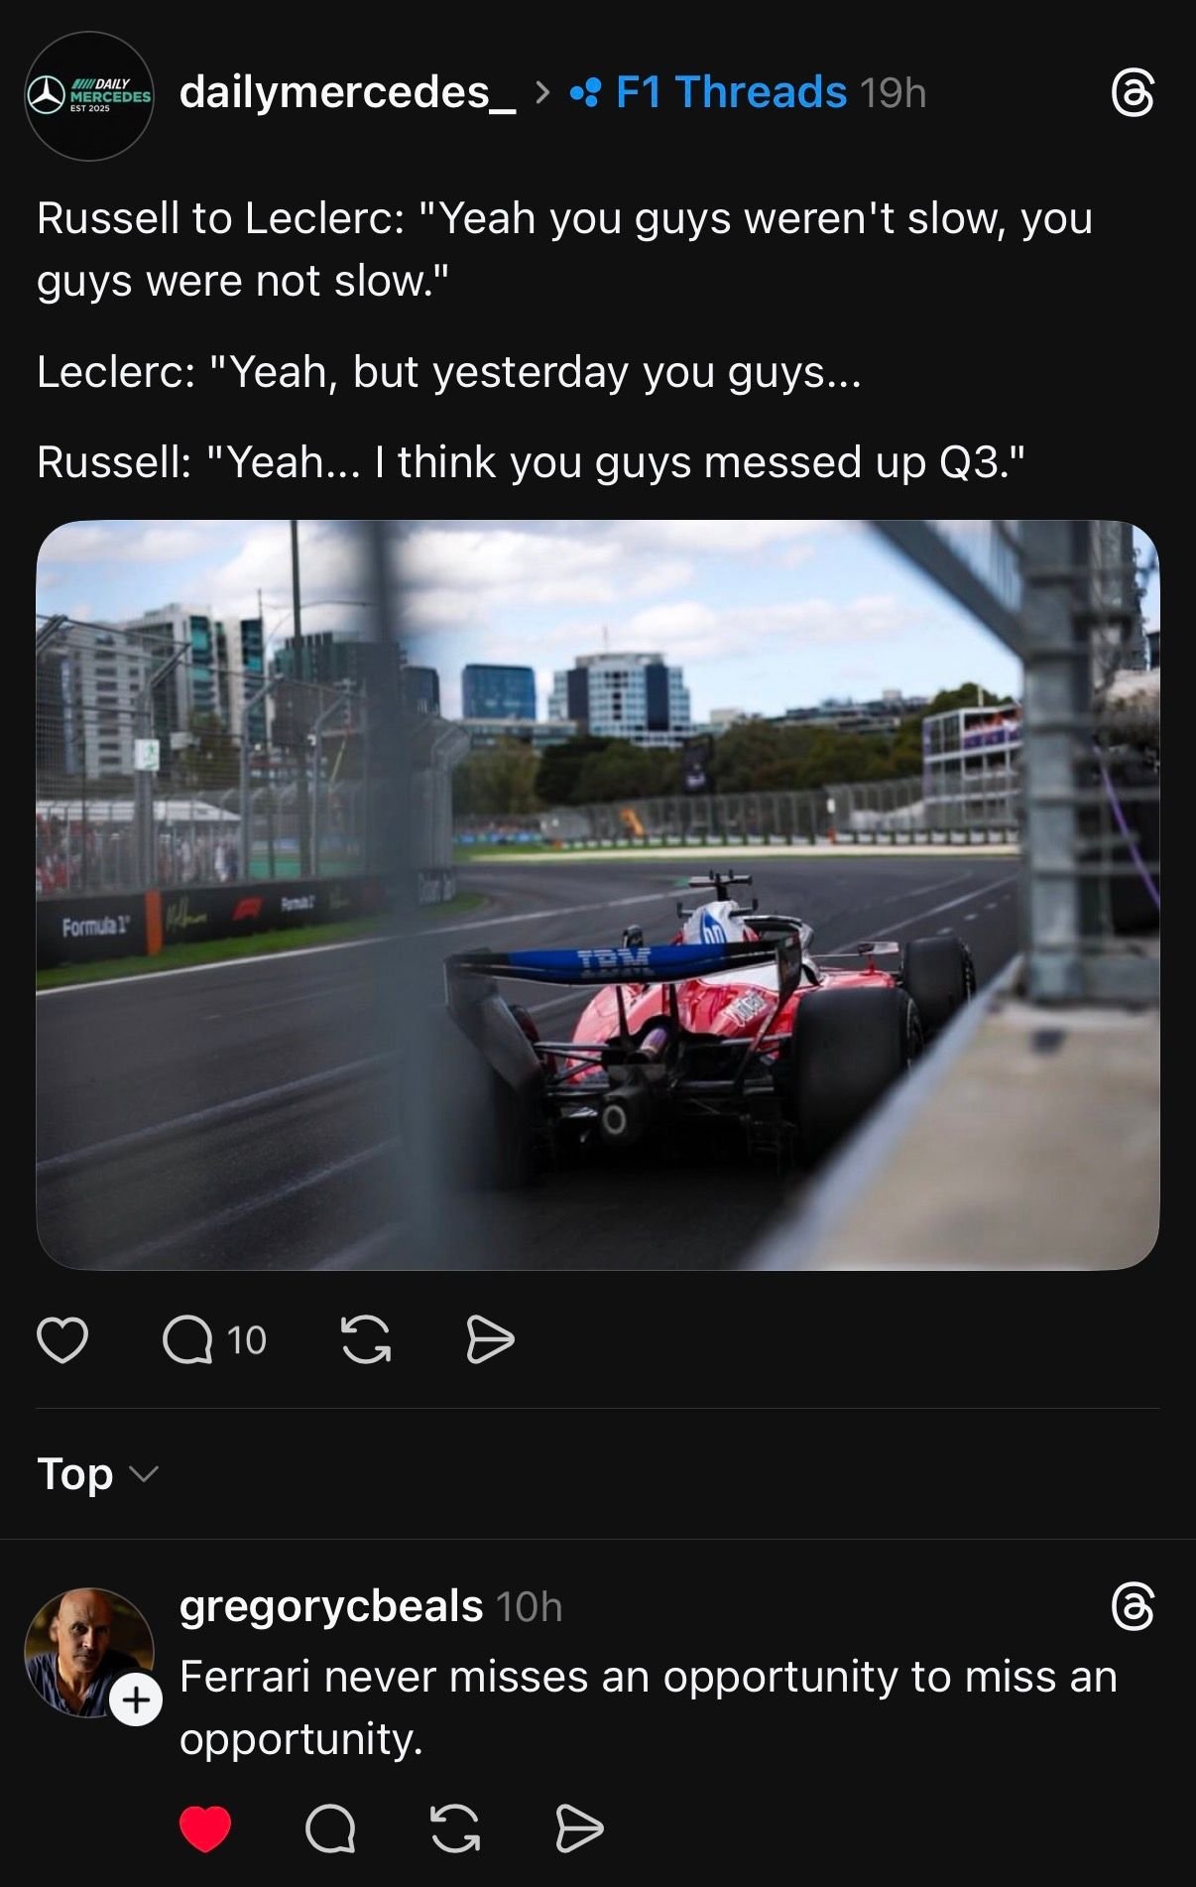Open the F1 Threads community link
This screenshot has width=1196, height=1887.
(x=731, y=92)
